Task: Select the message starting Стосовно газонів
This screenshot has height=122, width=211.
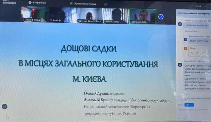Action: 197,77
